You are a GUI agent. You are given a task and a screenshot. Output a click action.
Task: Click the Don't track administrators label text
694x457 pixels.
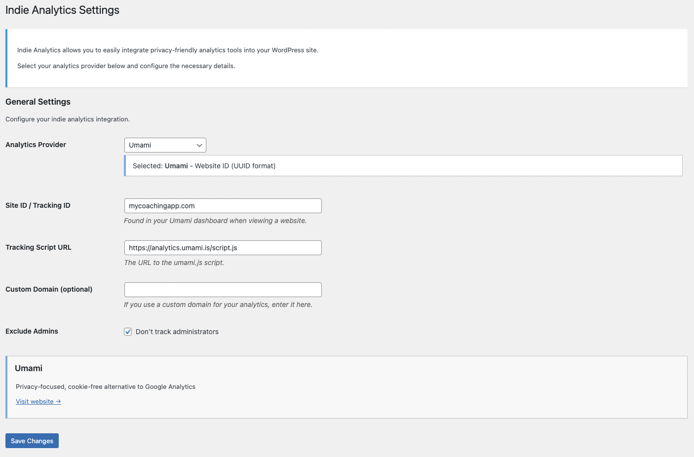[177, 332]
